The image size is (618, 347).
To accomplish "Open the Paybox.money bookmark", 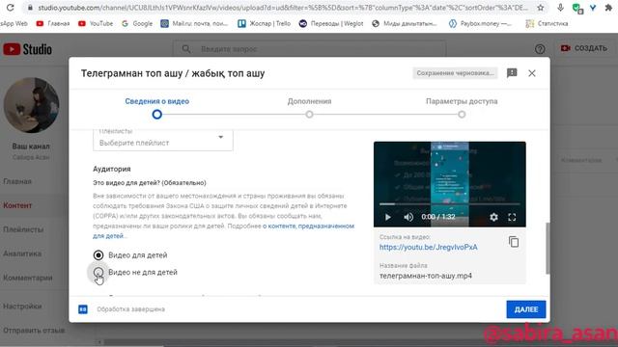I will (480, 23).
